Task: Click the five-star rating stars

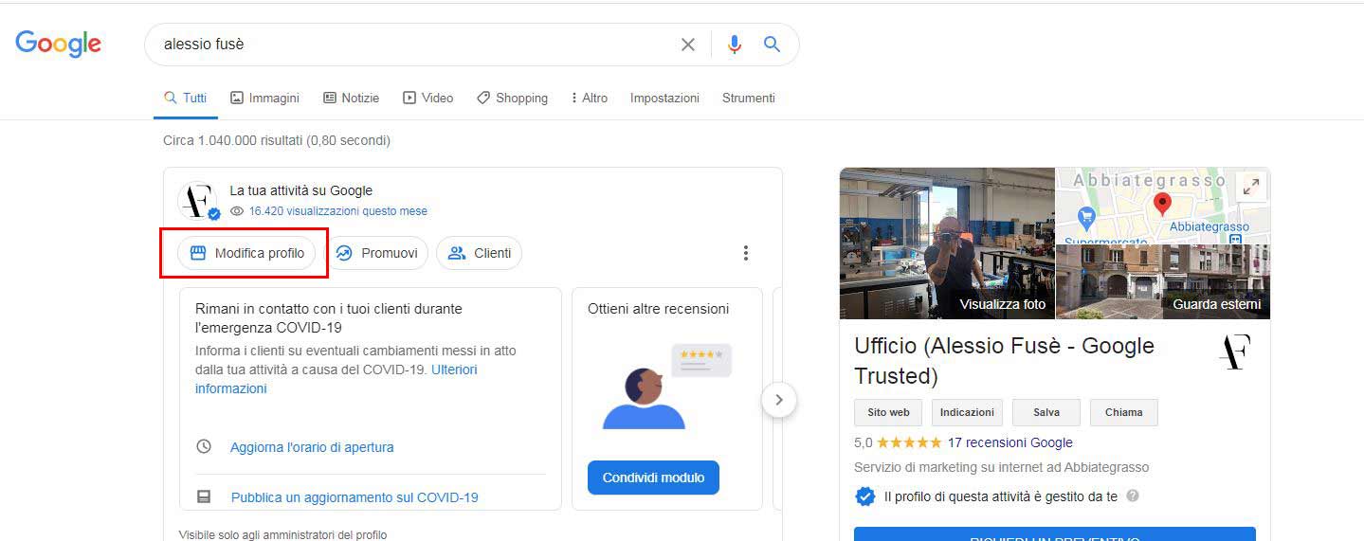Action: click(x=909, y=442)
